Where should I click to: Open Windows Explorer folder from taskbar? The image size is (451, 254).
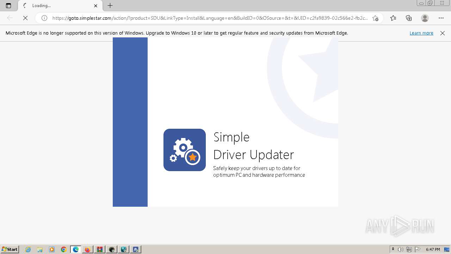click(40, 249)
